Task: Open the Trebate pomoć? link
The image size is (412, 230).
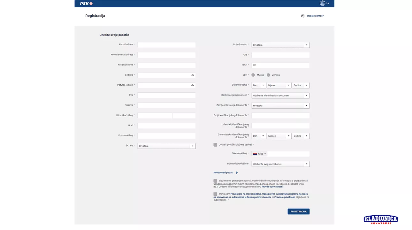Action: [x=315, y=16]
